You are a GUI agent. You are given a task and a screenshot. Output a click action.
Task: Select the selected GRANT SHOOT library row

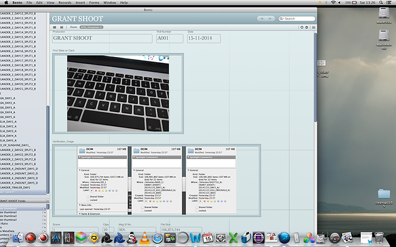point(23,192)
